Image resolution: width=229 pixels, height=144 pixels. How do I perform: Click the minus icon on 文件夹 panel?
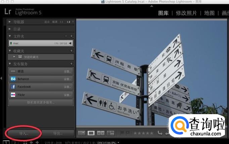coord(66,36)
